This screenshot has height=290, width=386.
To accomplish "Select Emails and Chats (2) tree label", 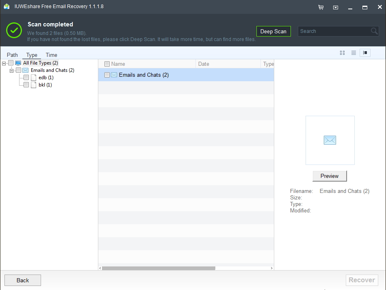I will (x=52, y=70).
